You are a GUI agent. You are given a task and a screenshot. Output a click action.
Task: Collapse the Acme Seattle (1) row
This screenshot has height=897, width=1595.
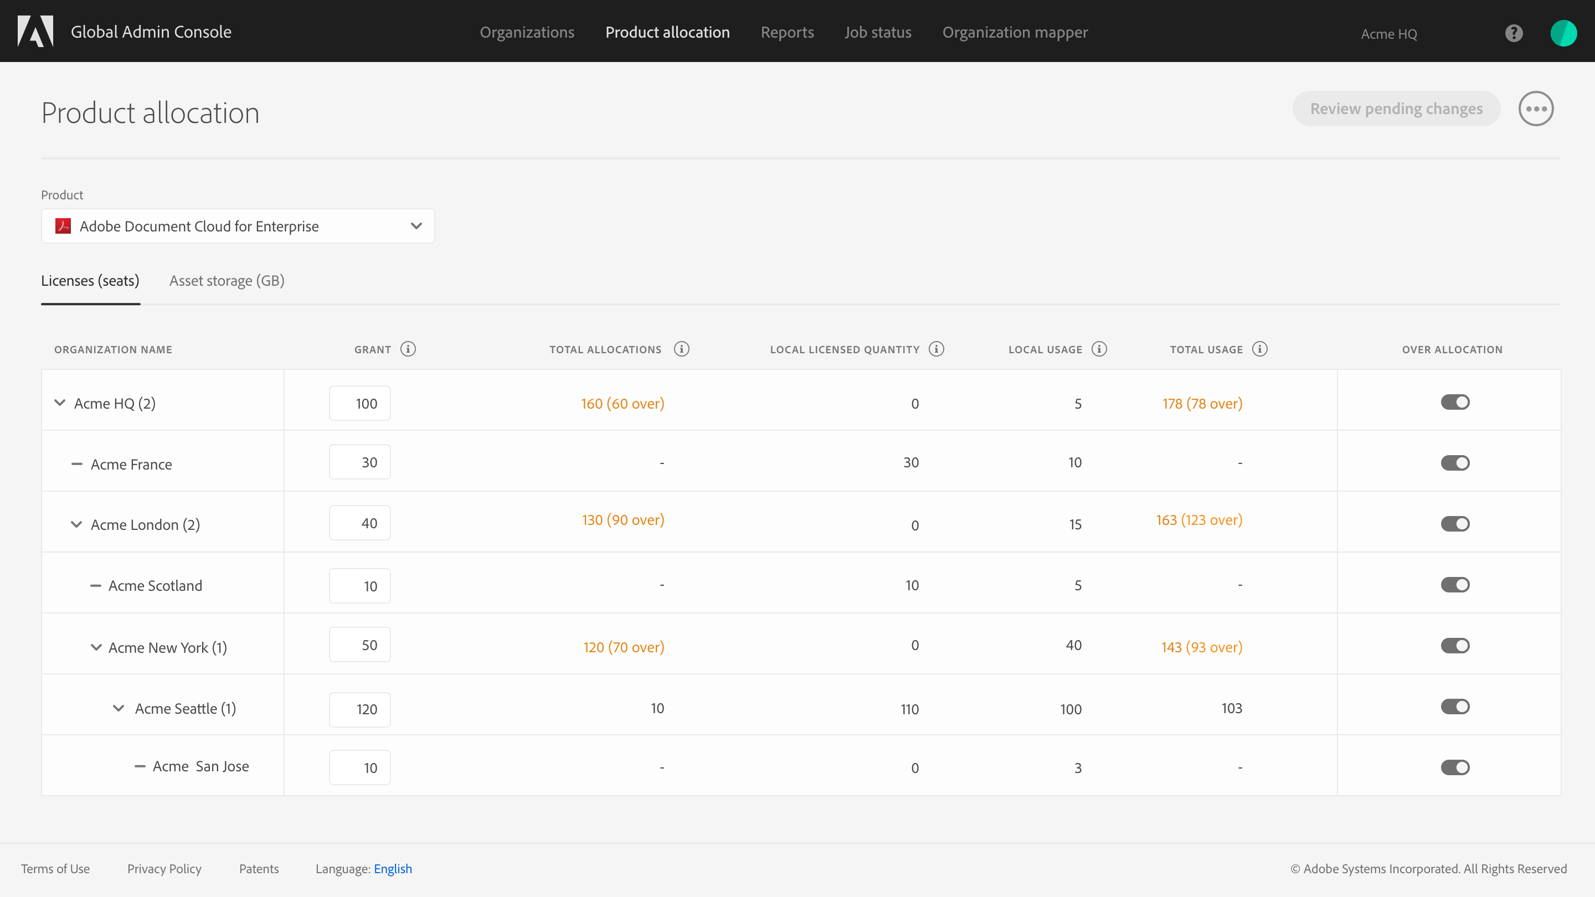(x=119, y=708)
